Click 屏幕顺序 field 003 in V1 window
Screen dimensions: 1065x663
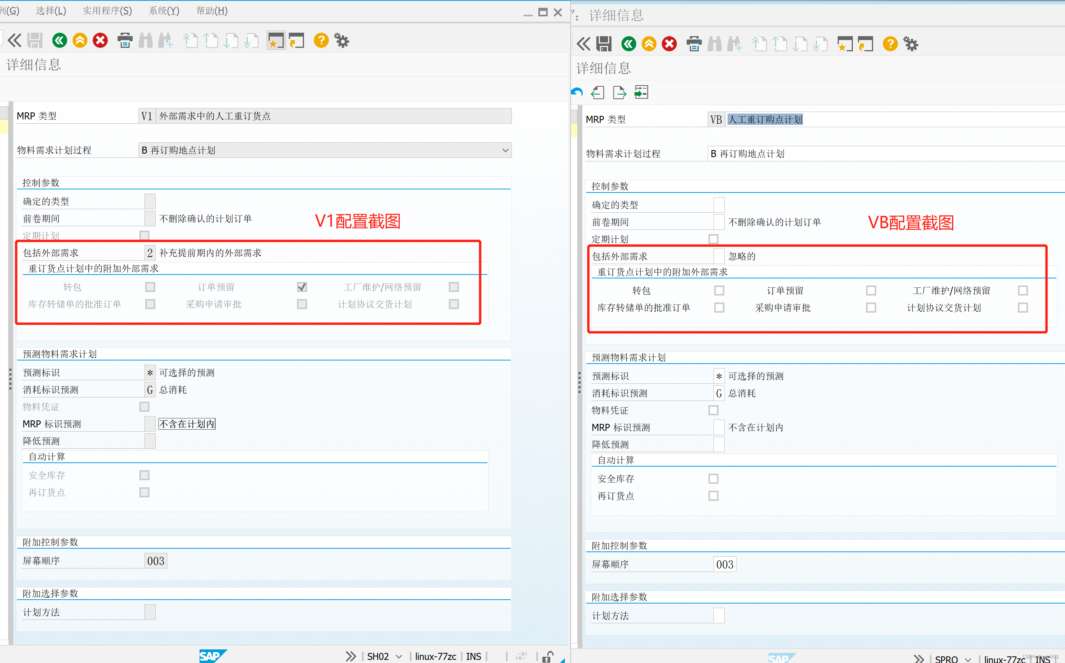156,561
